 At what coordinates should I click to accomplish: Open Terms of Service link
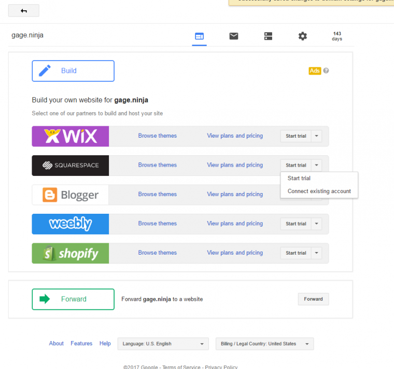[x=181, y=367]
